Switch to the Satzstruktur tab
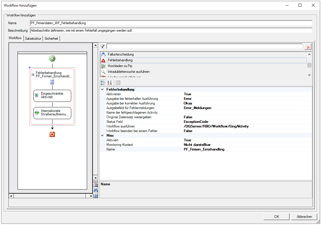 pyautogui.click(x=33, y=38)
